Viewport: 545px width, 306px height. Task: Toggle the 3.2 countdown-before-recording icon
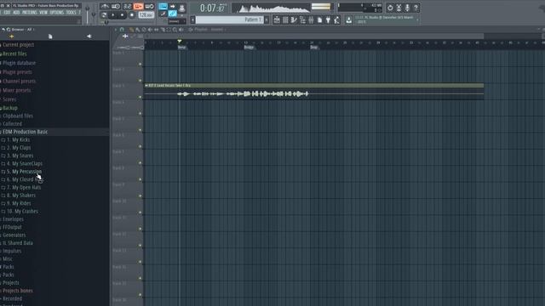127,6
